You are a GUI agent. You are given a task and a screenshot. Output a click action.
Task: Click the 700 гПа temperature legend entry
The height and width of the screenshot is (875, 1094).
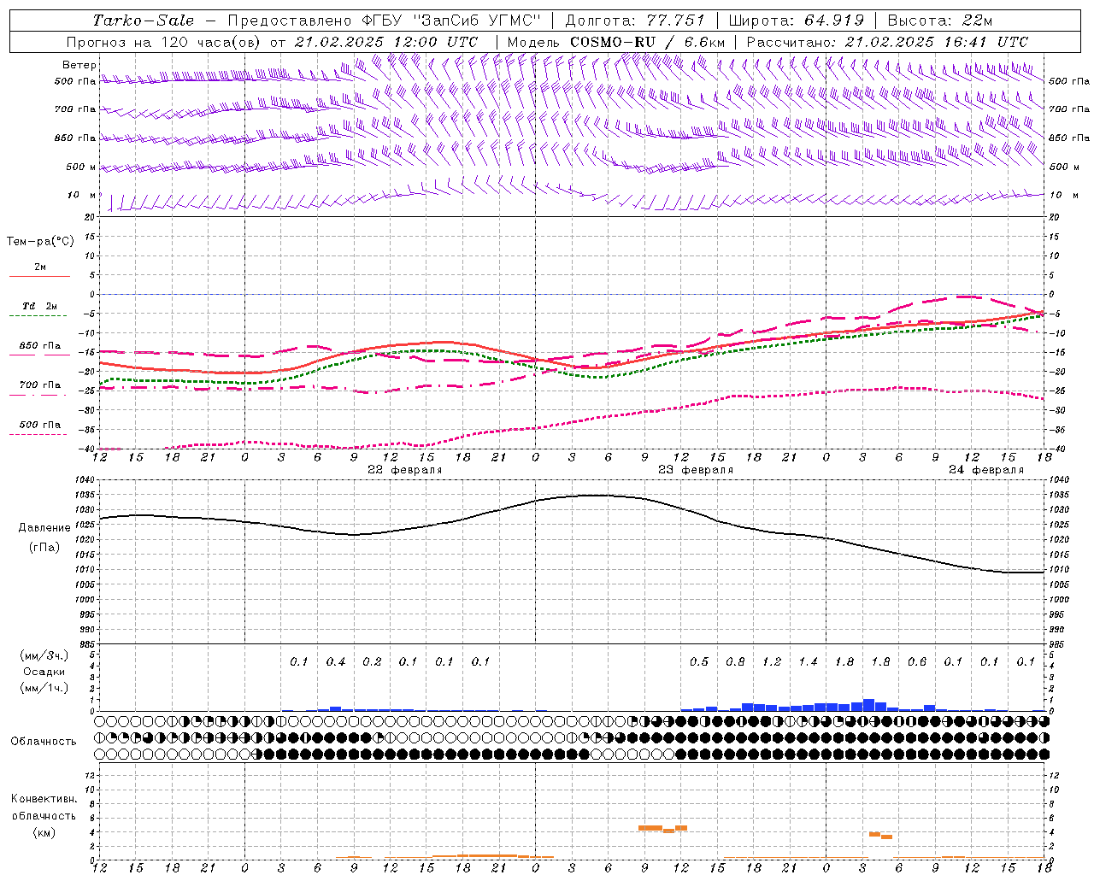pos(40,385)
